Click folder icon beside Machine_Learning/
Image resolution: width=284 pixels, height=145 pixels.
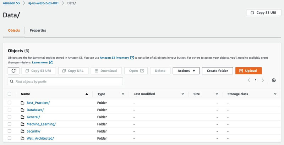click(x=22, y=124)
